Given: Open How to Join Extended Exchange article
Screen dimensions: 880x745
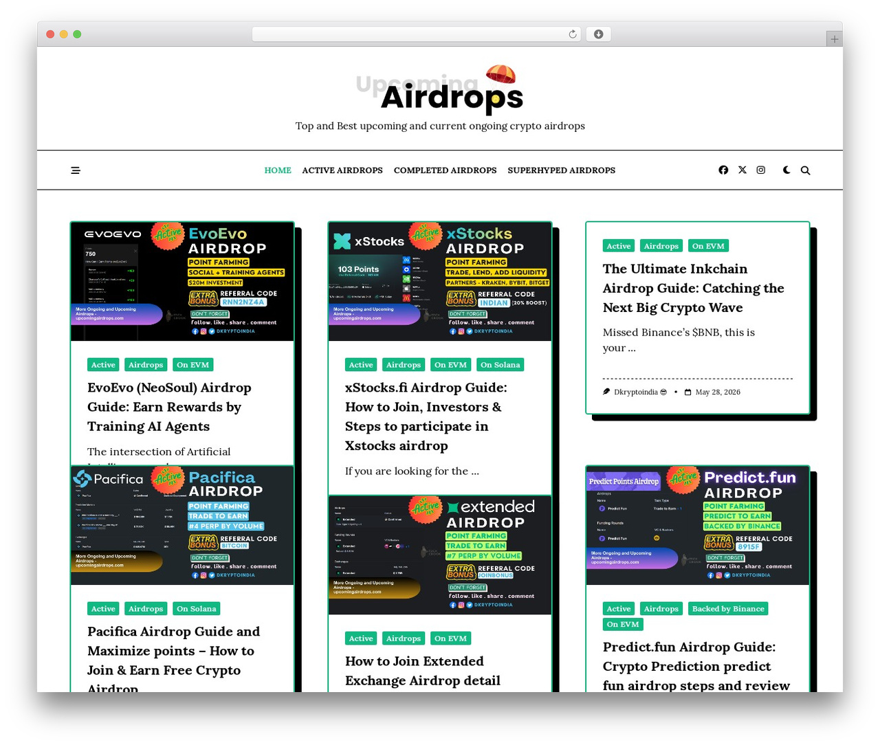Looking at the screenshot, I should tap(423, 671).
